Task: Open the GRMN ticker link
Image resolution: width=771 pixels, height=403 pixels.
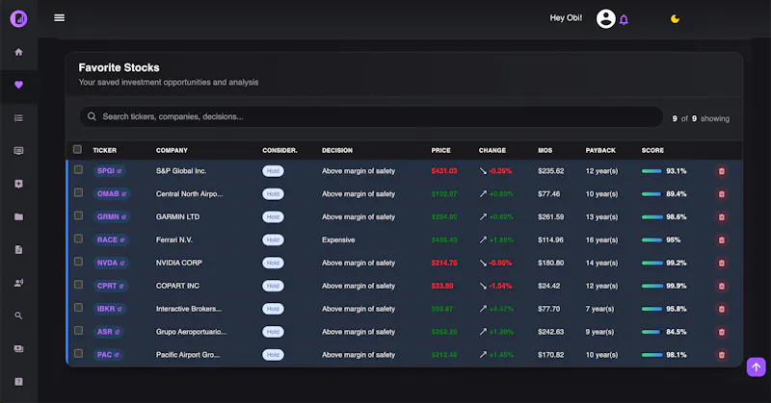Action: [x=112, y=217]
